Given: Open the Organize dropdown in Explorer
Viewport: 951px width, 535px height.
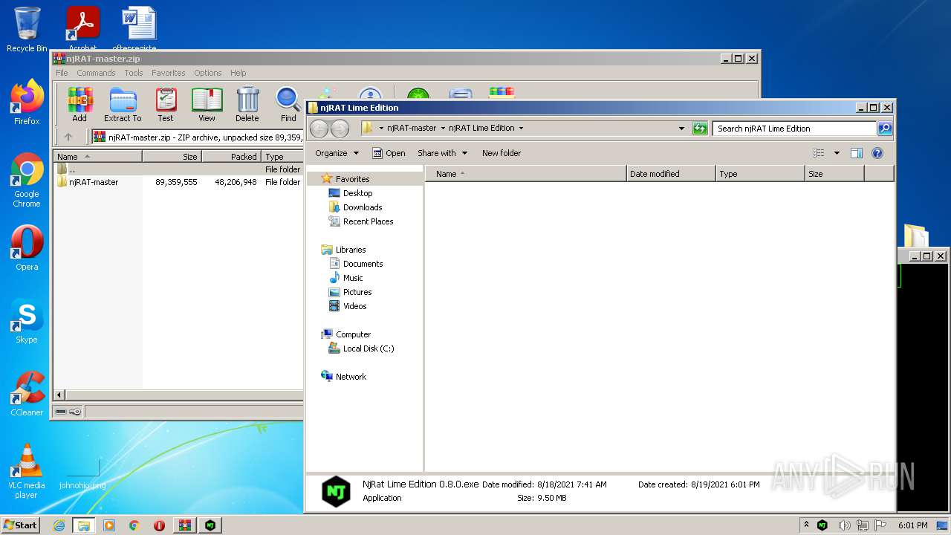Looking at the screenshot, I should [337, 153].
